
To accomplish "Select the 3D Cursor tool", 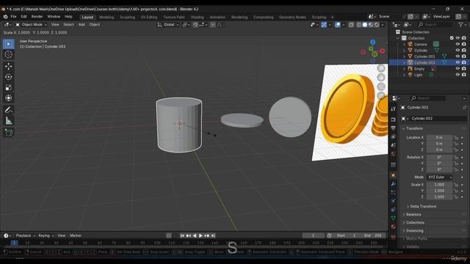I will coord(8,54).
